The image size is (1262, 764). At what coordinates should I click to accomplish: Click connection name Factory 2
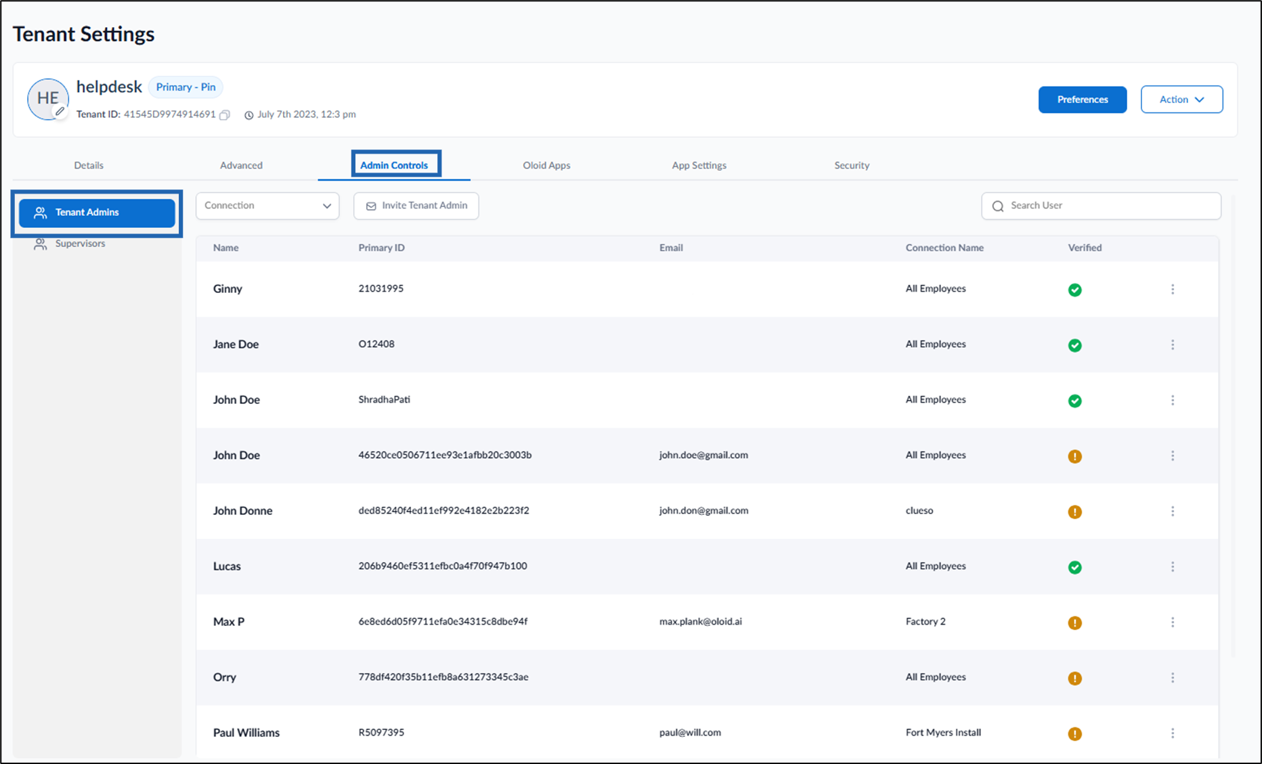926,622
